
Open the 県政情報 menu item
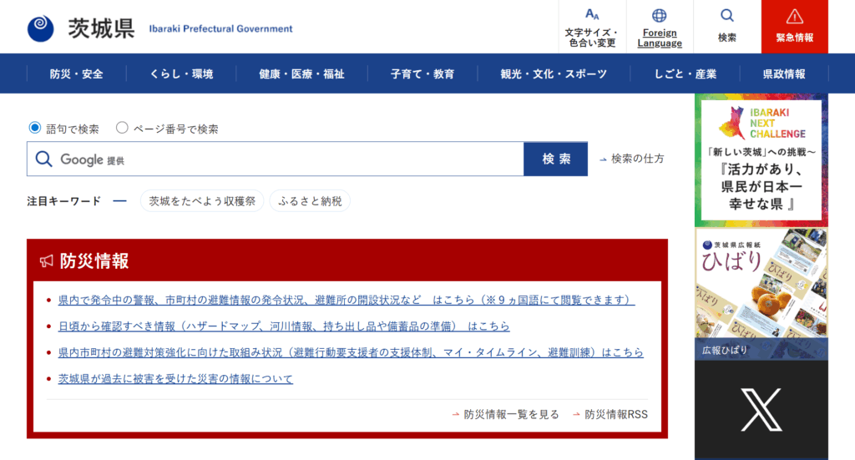[x=784, y=73]
